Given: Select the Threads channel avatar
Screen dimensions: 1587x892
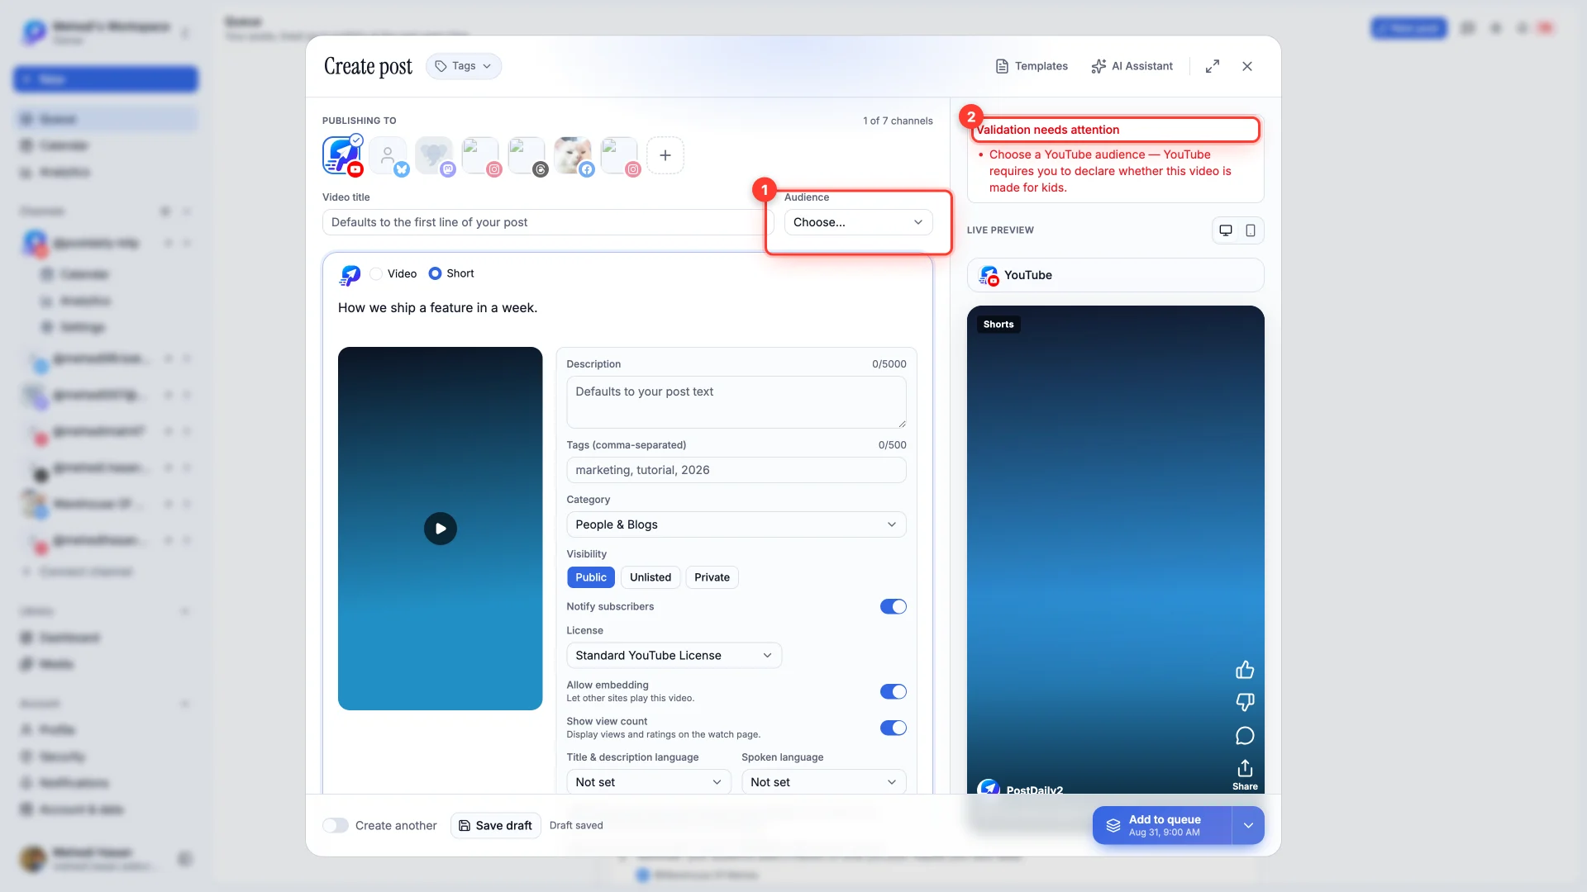Looking at the screenshot, I should (527, 155).
